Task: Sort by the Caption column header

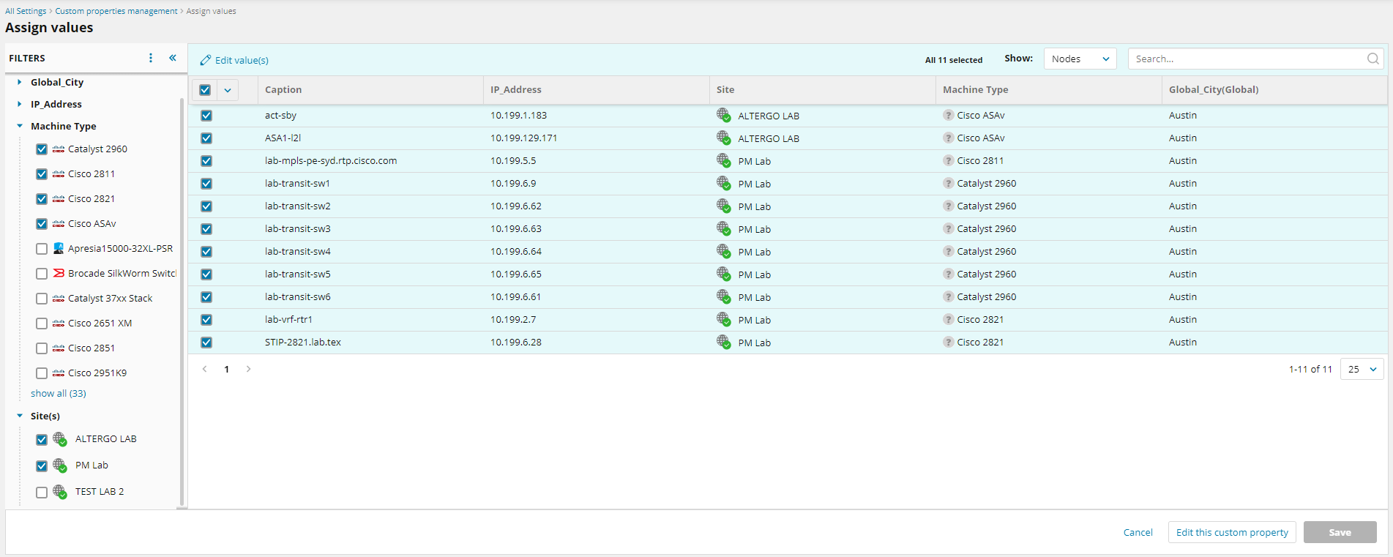Action: [x=283, y=89]
